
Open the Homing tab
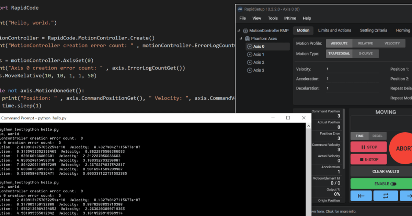(403, 30)
